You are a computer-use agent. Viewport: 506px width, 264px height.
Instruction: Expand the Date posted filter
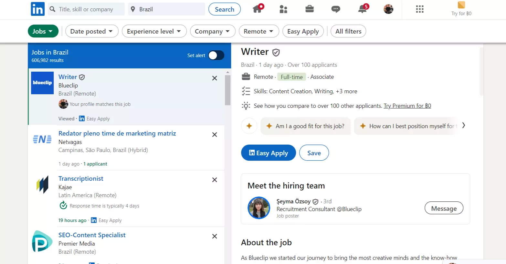(92, 31)
